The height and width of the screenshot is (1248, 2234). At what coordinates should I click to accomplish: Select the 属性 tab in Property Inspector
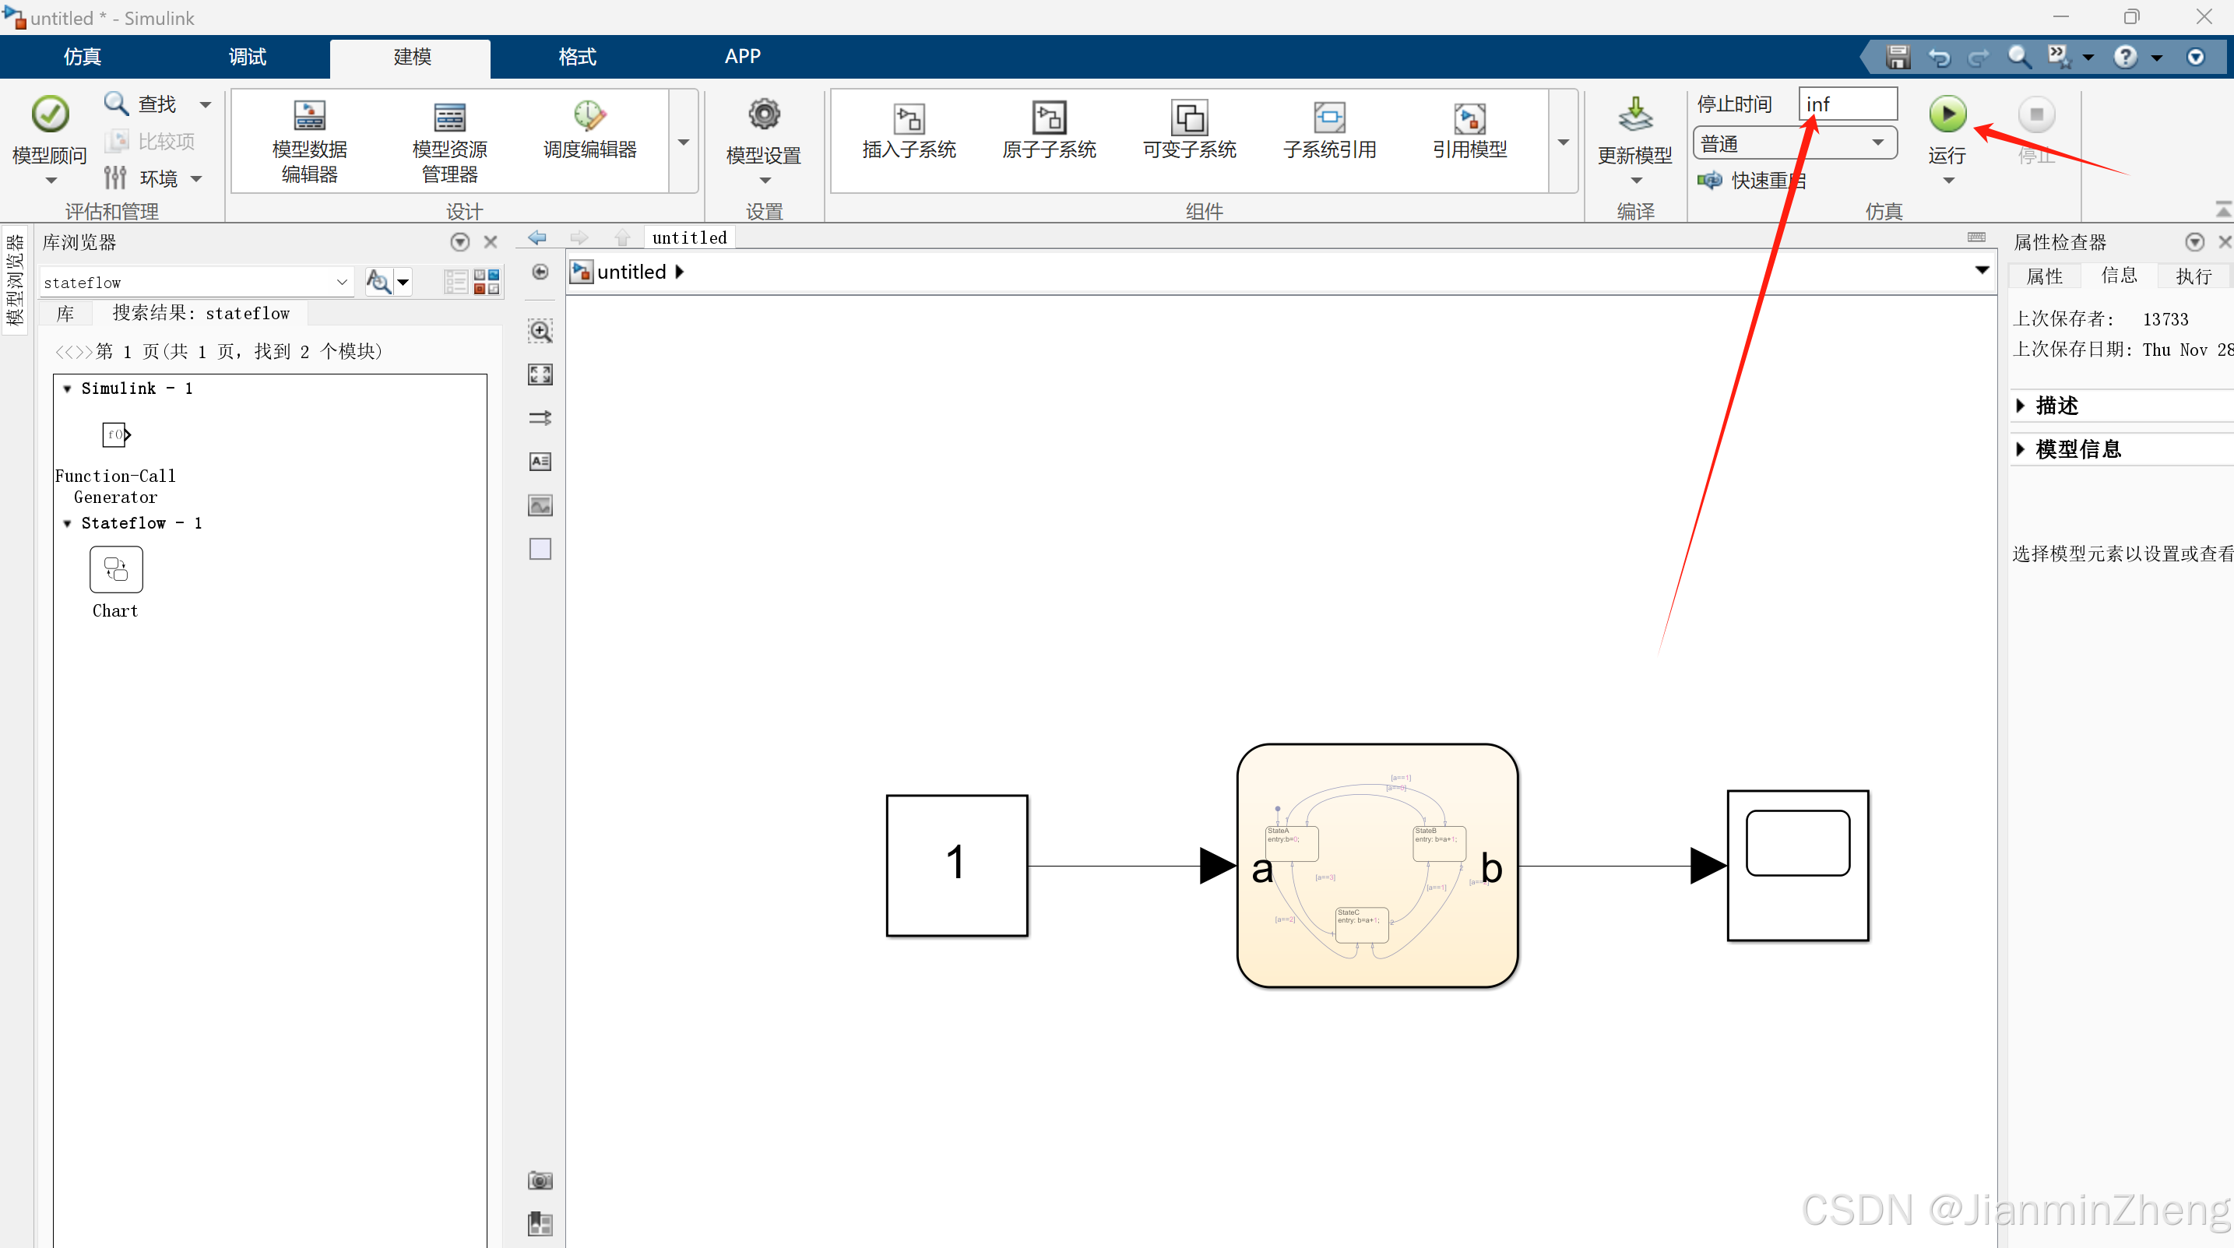pyautogui.click(x=2045, y=276)
